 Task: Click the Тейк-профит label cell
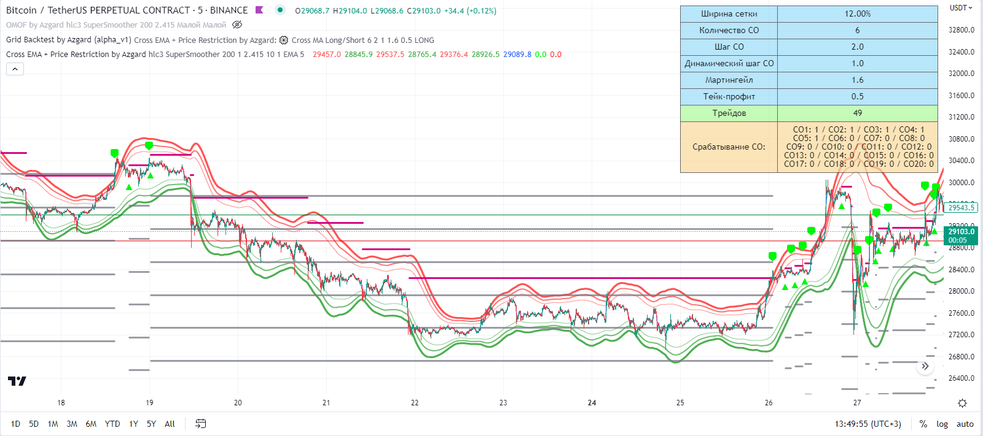(x=729, y=97)
